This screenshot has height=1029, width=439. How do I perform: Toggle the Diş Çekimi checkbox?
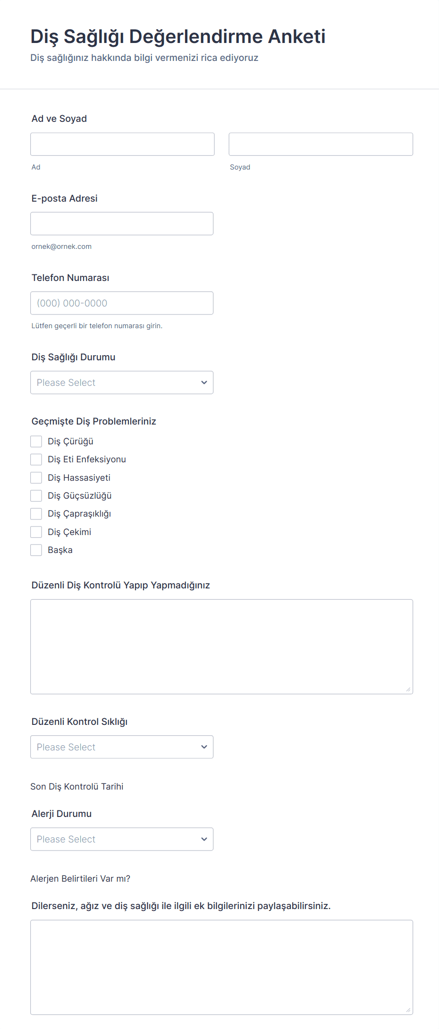tap(36, 532)
